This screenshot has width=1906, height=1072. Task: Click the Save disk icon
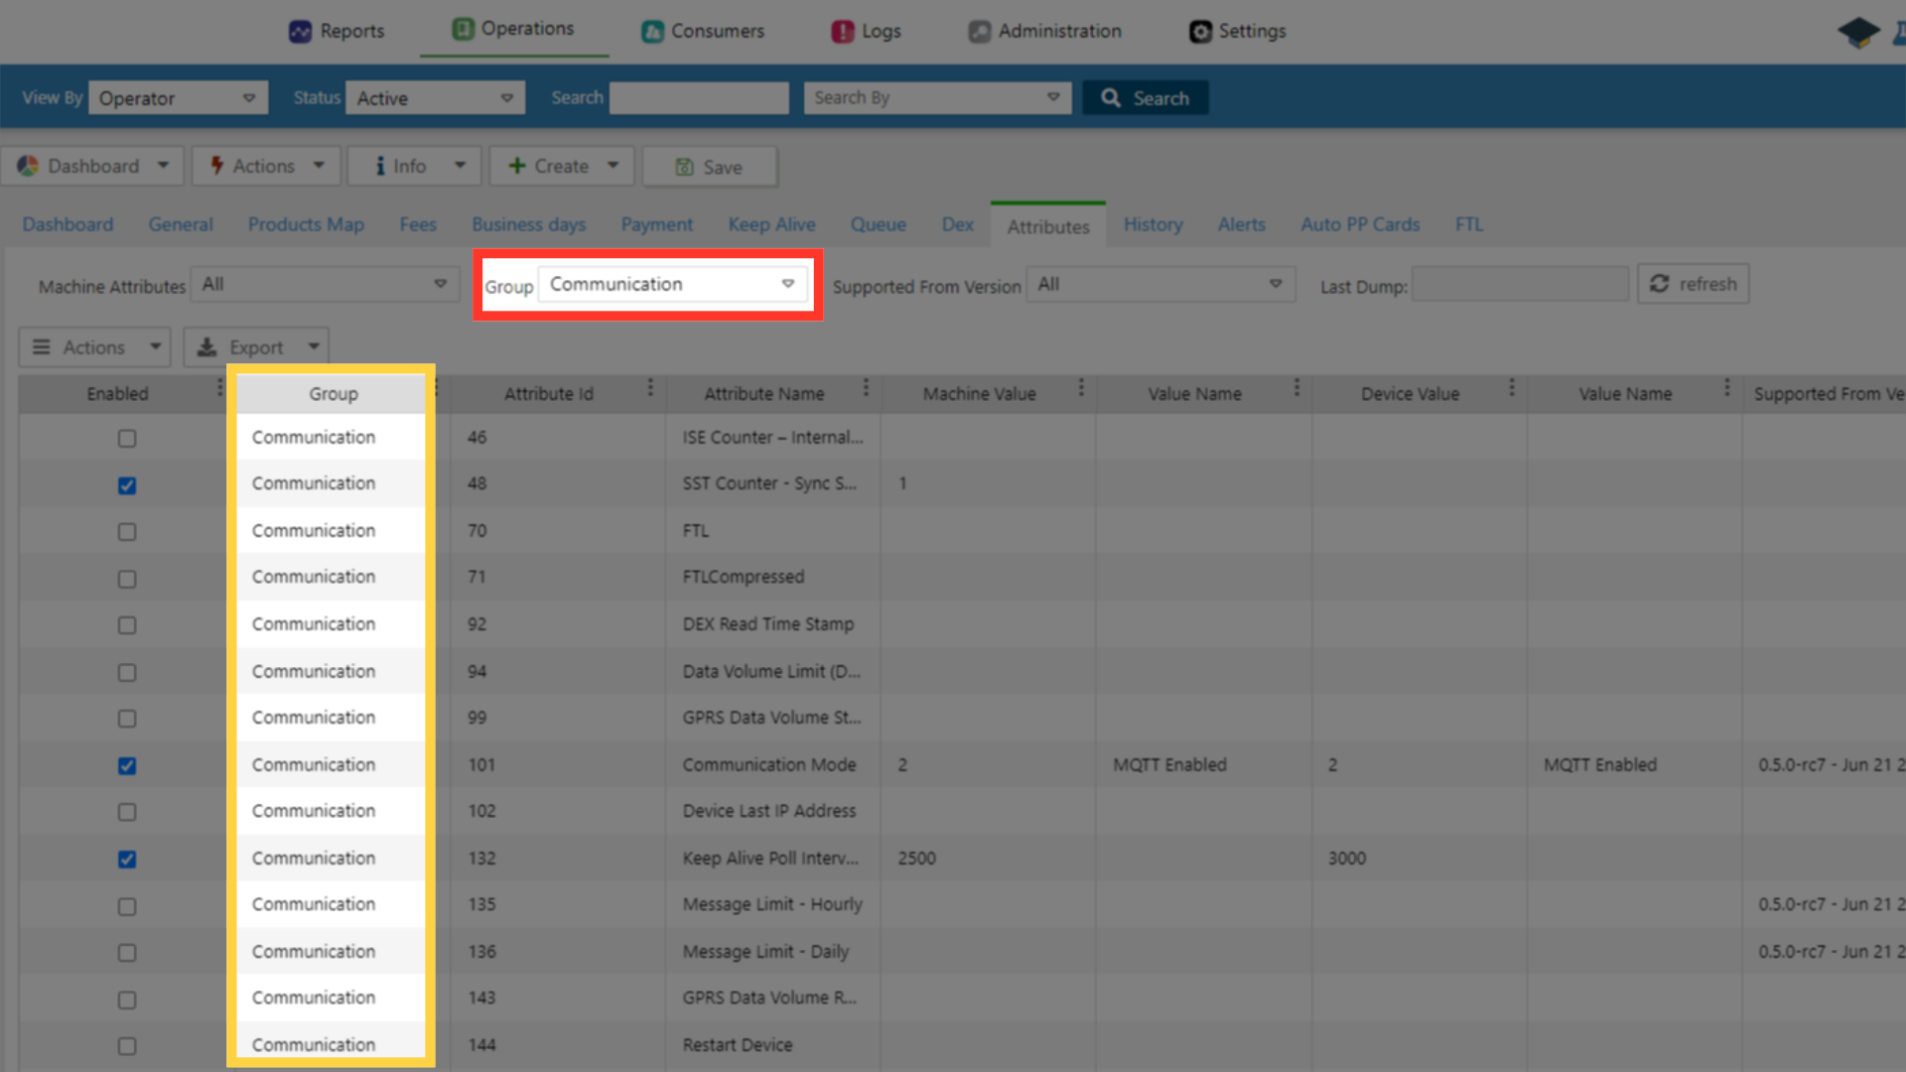coord(684,167)
